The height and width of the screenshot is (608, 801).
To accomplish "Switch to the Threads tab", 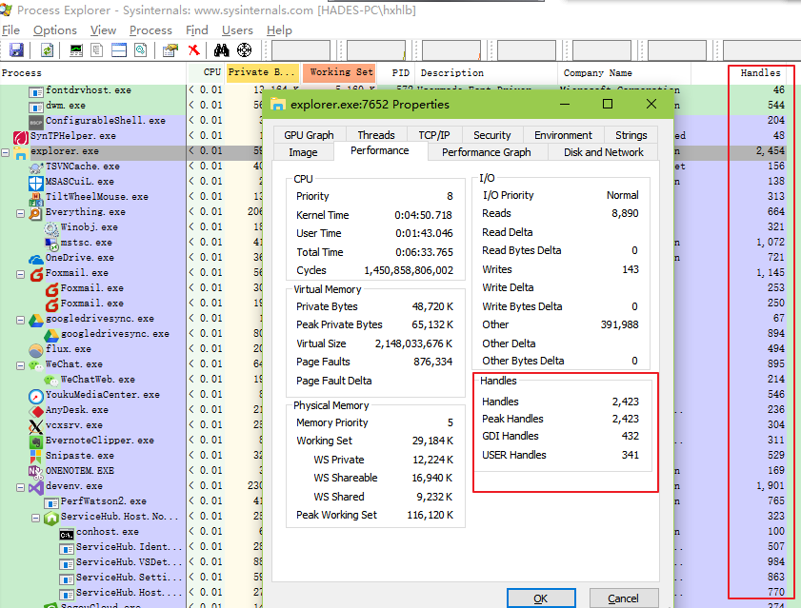I will click(x=376, y=135).
